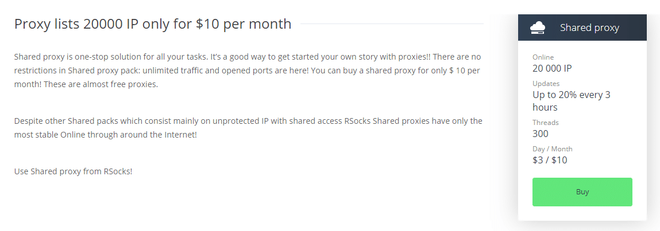The image size is (660, 231).
Task: Click the 'These are almost free proxies' sentence
Action: pos(101,84)
